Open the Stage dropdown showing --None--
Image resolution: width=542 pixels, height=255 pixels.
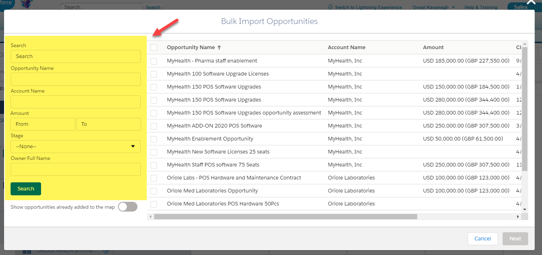76,147
